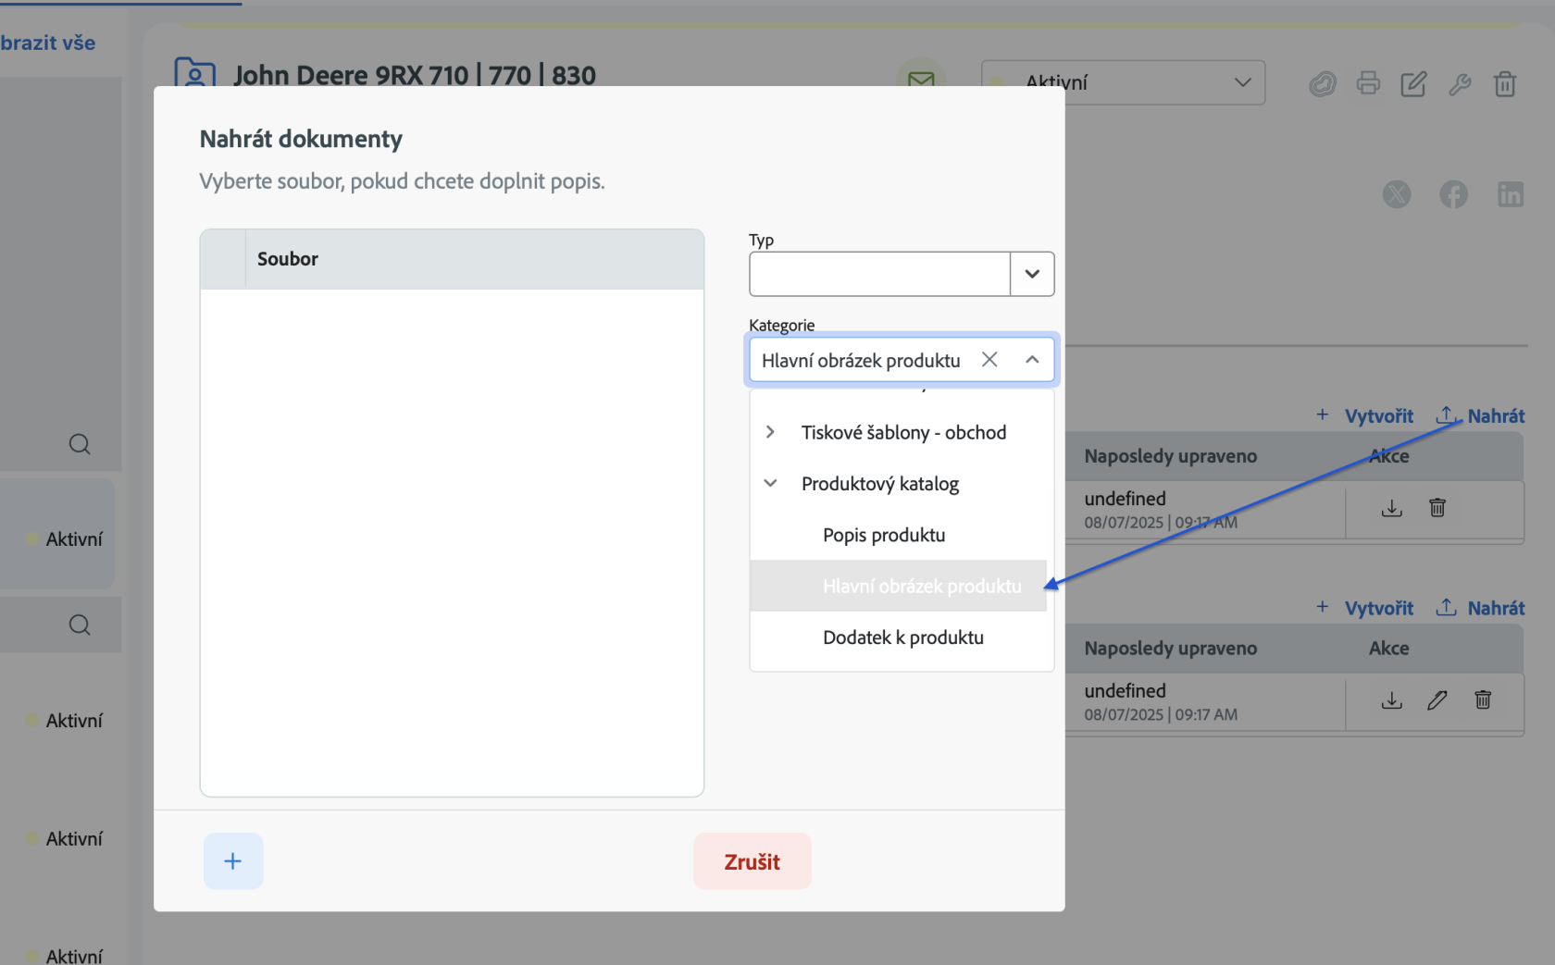Share via the X social icon

click(1397, 194)
